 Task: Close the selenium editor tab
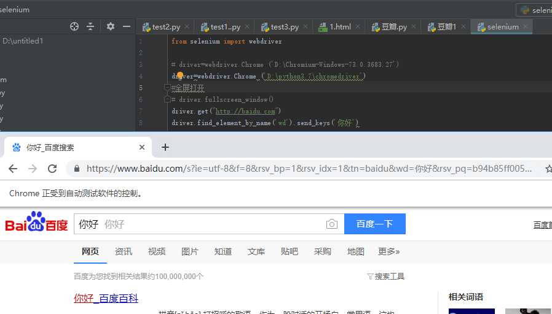526,27
